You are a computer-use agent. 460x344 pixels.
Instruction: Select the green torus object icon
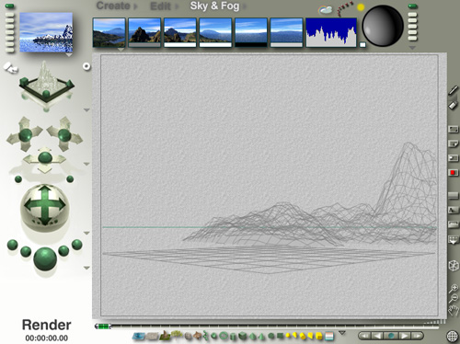pos(224,336)
